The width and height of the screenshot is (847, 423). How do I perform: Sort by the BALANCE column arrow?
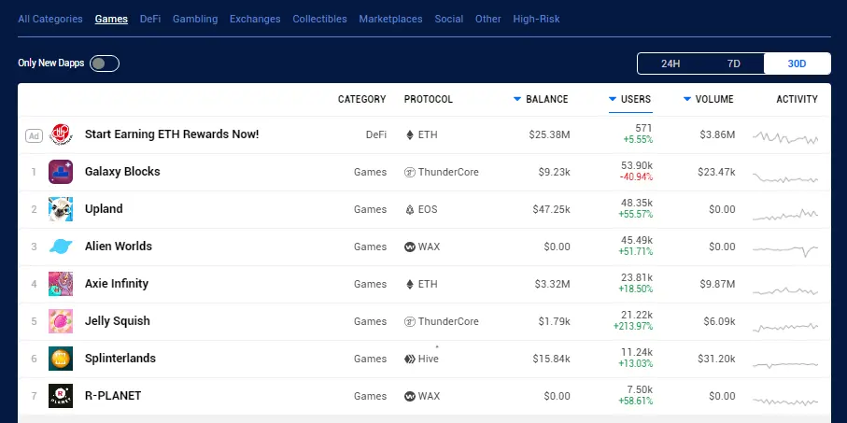coord(517,99)
